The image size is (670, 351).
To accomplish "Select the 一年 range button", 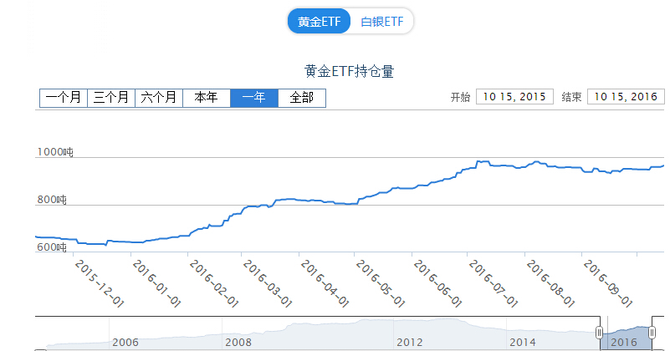I will click(x=254, y=98).
